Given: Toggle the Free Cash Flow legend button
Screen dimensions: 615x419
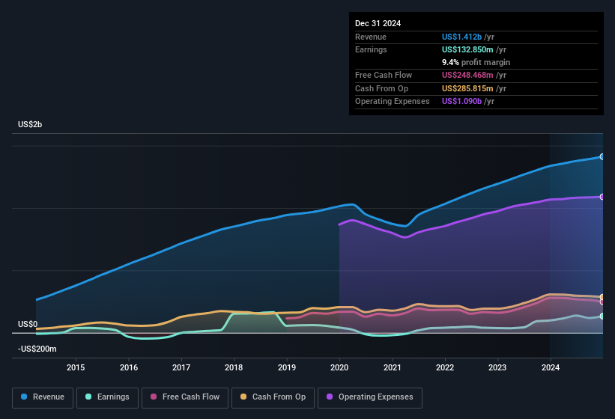Looking at the screenshot, I should (x=185, y=397).
